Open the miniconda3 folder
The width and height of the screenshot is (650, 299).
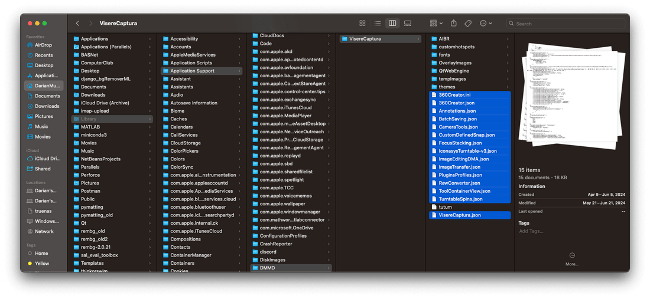[112, 135]
